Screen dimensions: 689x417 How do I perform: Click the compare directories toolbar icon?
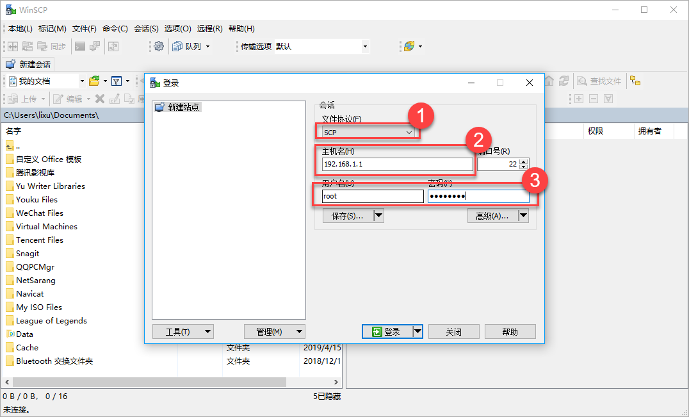click(x=13, y=46)
